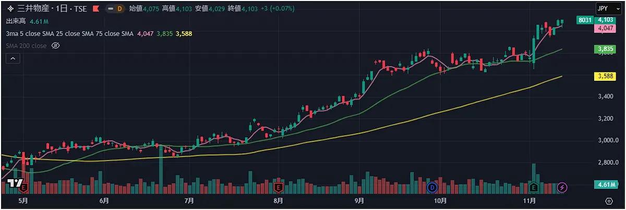Show the hidden SMA 200 close indicator
The image size is (626, 210).
point(56,46)
